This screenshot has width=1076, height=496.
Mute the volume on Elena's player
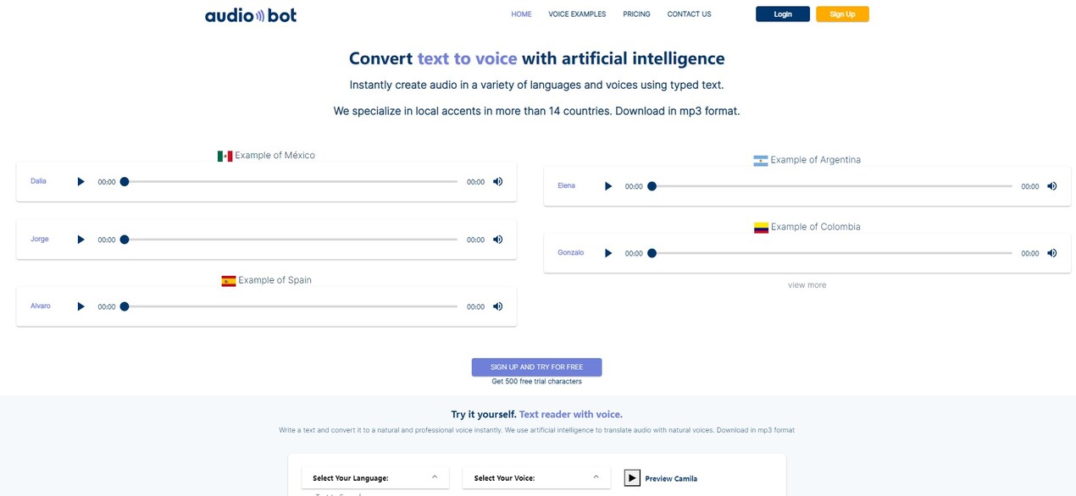[x=1052, y=186]
